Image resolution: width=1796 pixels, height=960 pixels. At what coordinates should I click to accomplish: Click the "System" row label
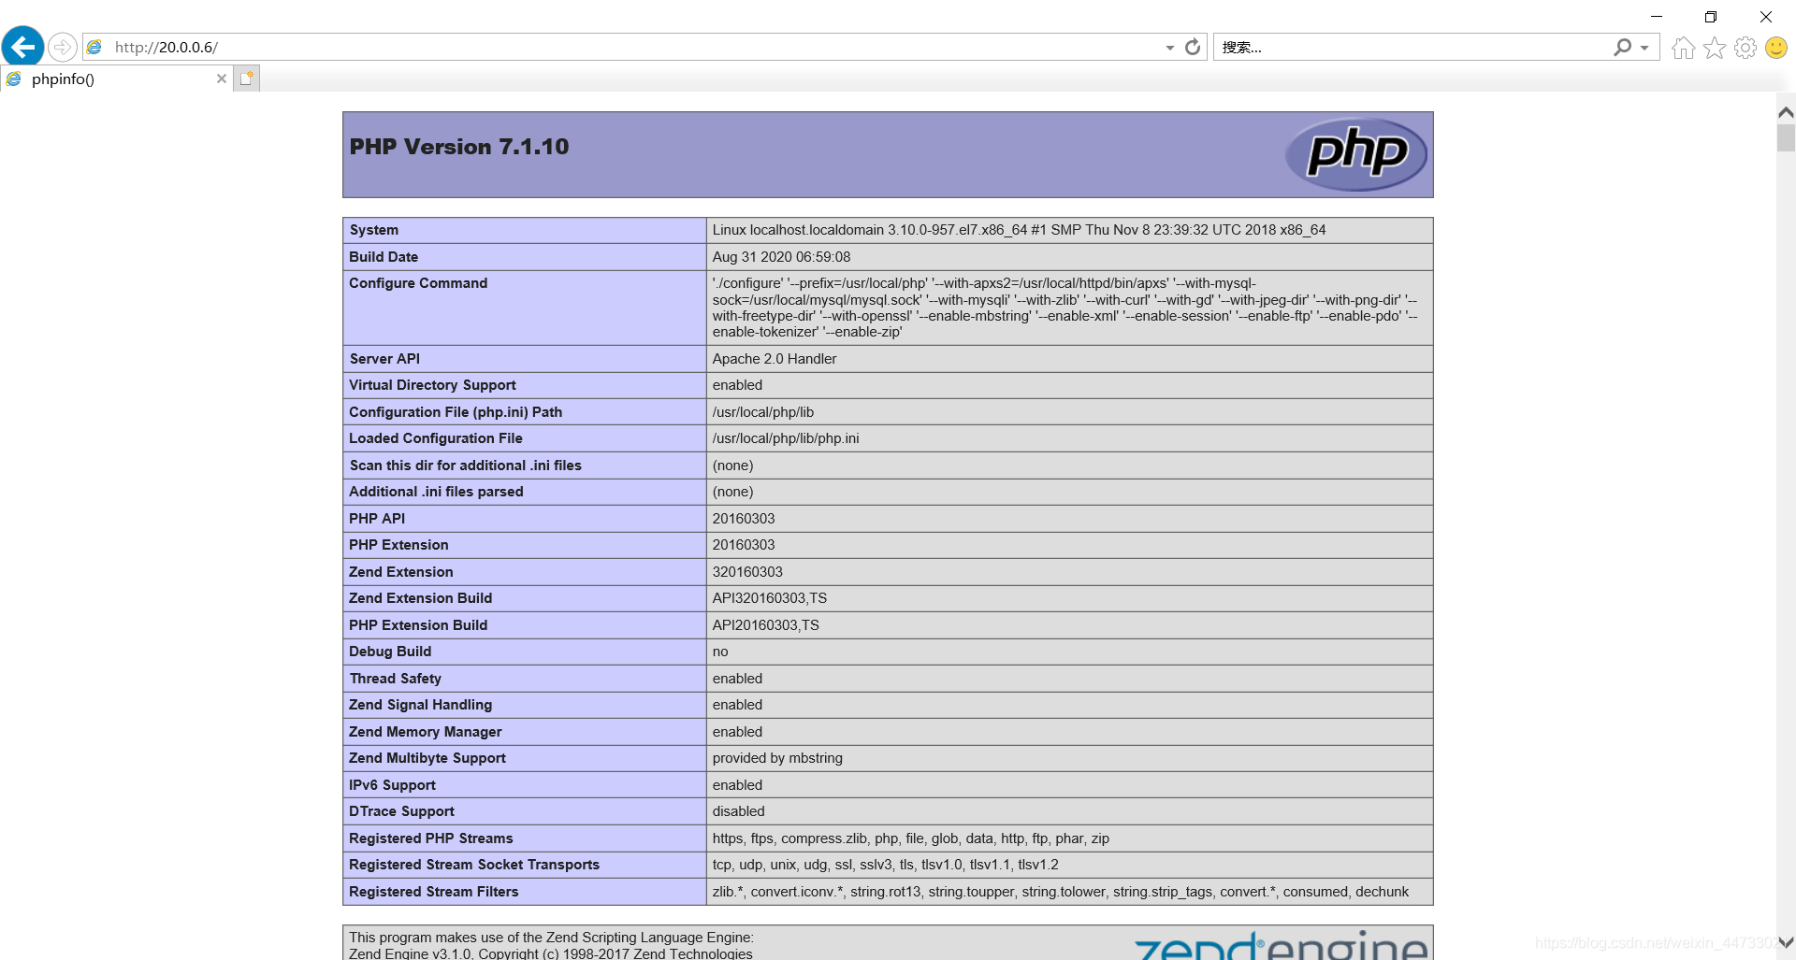click(x=374, y=230)
